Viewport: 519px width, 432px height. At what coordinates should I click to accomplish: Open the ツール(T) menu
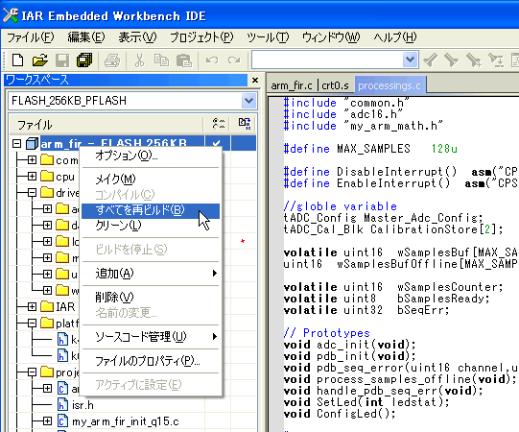pyautogui.click(x=268, y=37)
